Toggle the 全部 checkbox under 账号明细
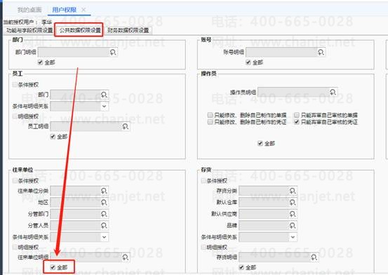The height and width of the screenshot is (275, 388). pyautogui.click(x=248, y=62)
